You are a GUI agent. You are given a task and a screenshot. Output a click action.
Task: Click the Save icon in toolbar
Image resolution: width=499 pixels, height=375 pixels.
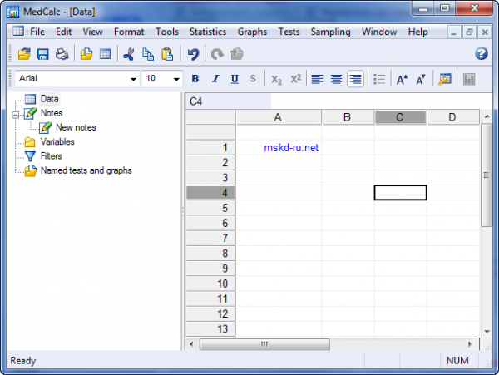point(42,54)
